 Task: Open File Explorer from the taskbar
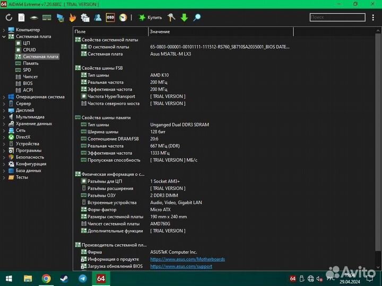click(x=28, y=279)
